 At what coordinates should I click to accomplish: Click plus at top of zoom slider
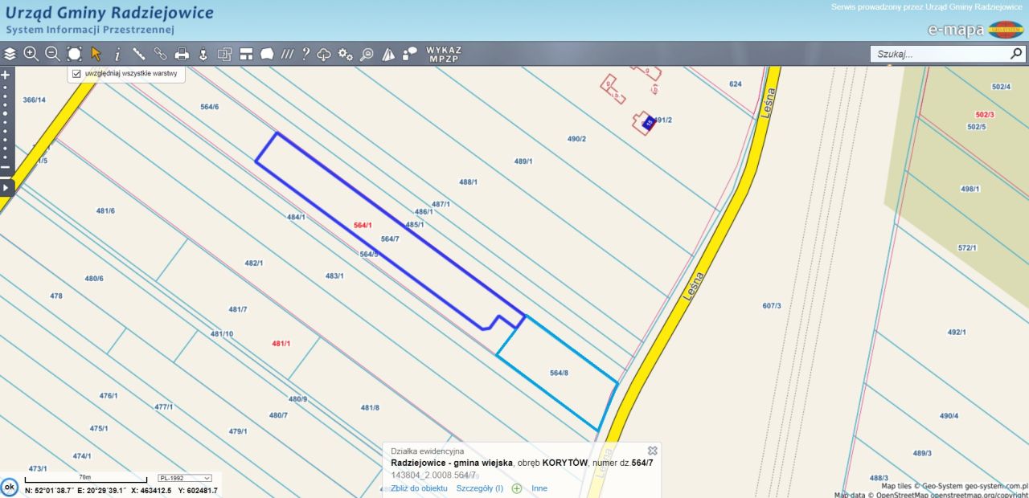point(5,75)
